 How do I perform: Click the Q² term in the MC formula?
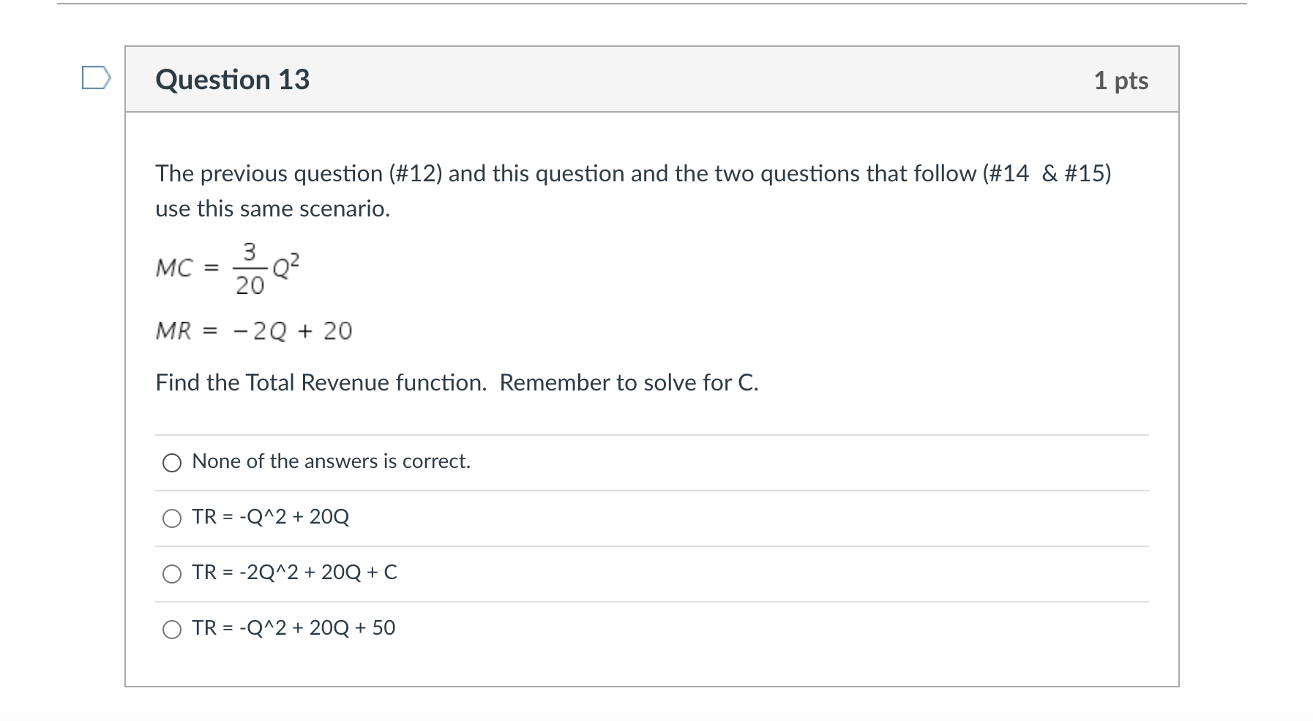pyautogui.click(x=286, y=265)
